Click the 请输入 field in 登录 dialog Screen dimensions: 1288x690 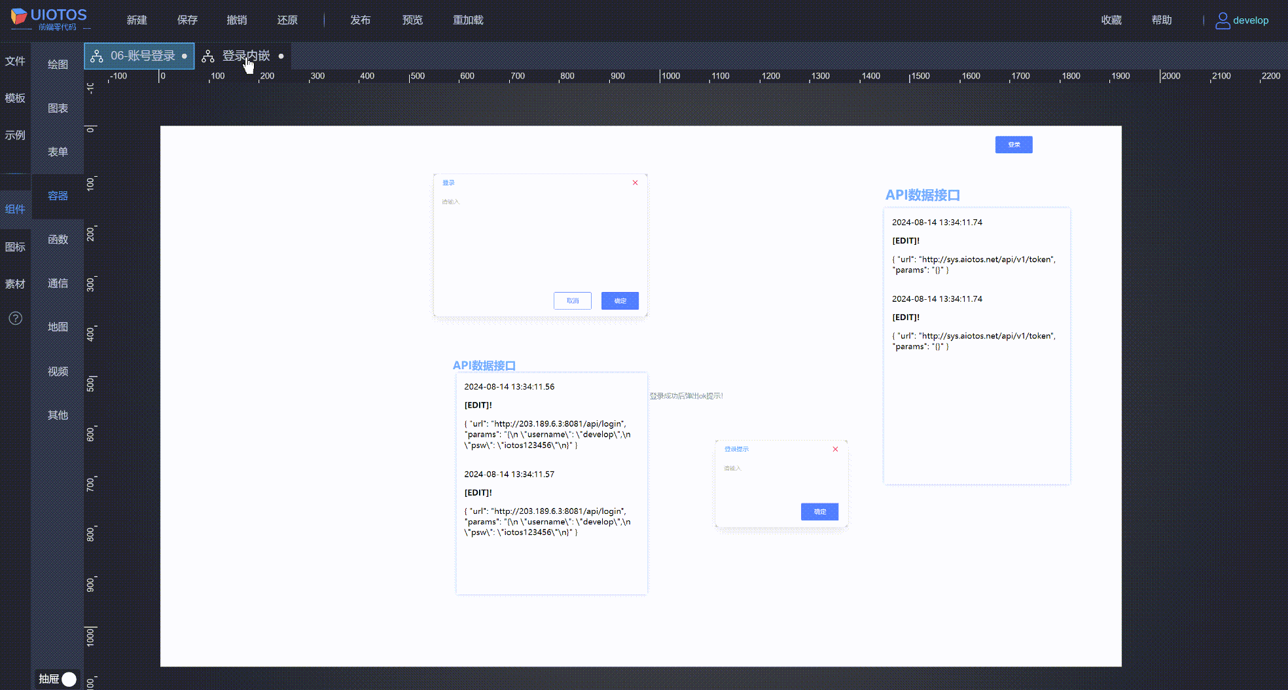coord(451,202)
